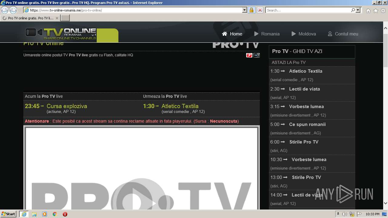Open Contul meu account menu

coord(343,34)
